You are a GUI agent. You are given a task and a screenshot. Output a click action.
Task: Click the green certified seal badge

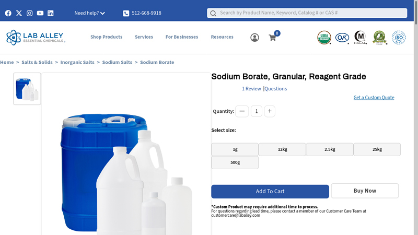tap(380, 38)
